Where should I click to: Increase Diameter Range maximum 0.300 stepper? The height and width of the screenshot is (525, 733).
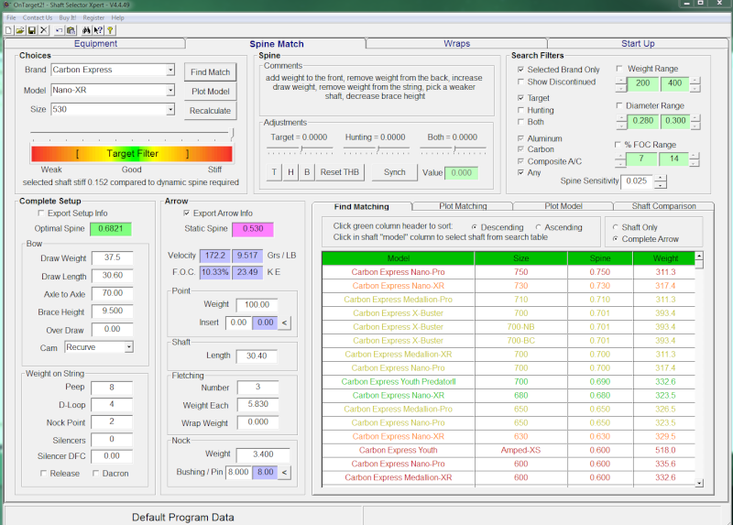click(695, 118)
